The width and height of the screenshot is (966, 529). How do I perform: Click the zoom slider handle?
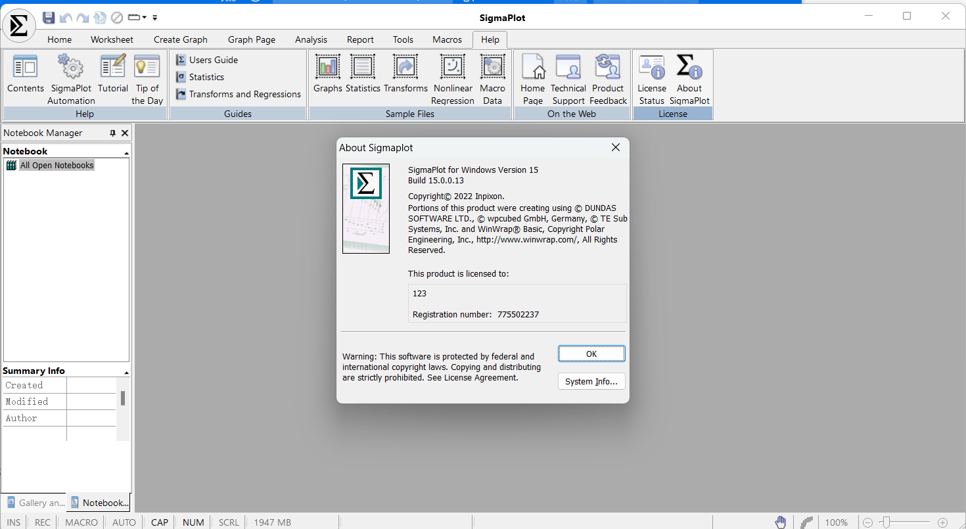[x=886, y=522]
